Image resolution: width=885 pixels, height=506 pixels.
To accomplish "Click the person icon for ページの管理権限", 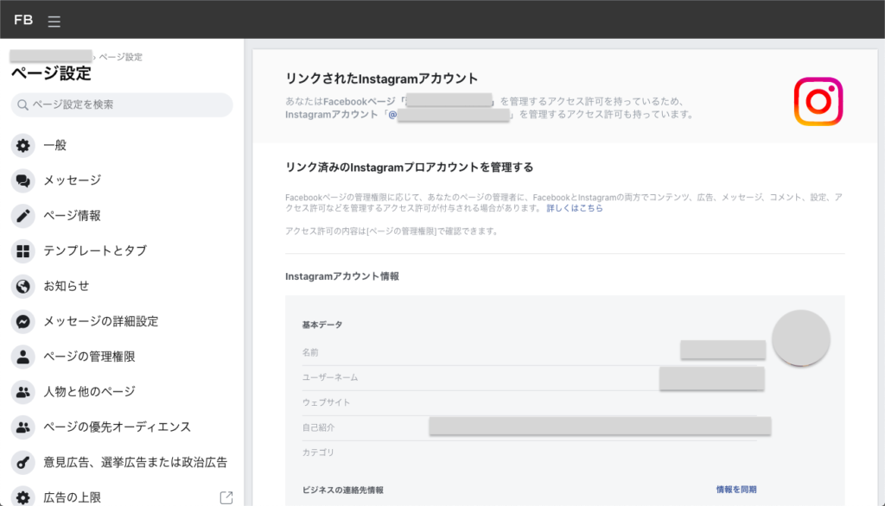I will tap(23, 357).
